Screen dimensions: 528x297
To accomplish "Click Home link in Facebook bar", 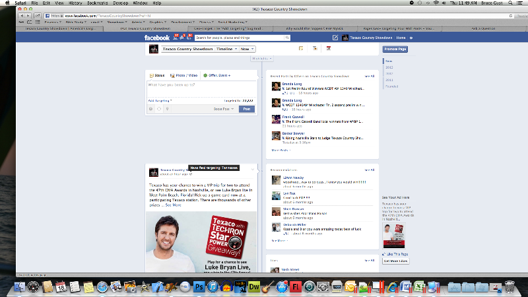I will pos(401,38).
